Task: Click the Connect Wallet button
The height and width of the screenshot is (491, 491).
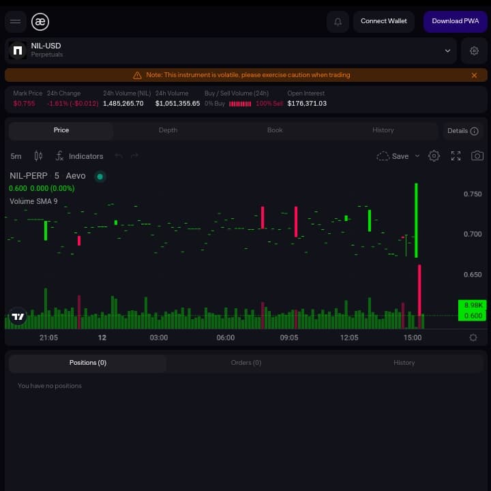Action: [383, 21]
